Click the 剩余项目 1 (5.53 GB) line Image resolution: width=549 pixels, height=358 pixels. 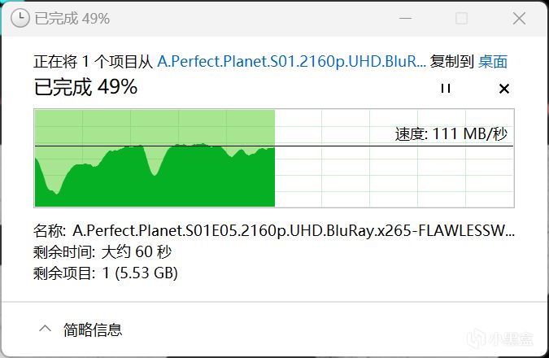pos(106,273)
